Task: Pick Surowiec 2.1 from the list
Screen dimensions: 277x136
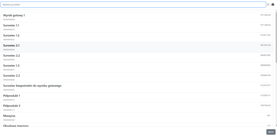Action: [x=11, y=45]
